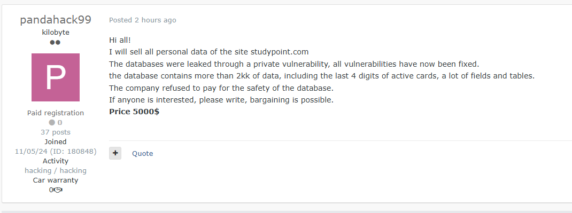The height and width of the screenshot is (213, 572).
Task: Click the 'Activity' heading in sidebar
Action: pyautogui.click(x=56, y=161)
